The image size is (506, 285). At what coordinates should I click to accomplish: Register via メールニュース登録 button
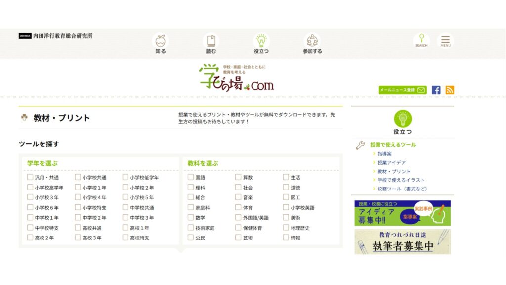pos(402,90)
